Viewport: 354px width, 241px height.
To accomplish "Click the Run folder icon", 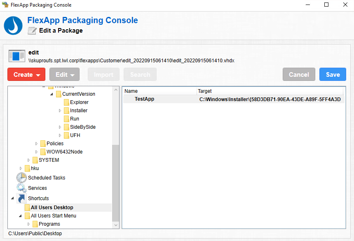I will click(x=66, y=119).
